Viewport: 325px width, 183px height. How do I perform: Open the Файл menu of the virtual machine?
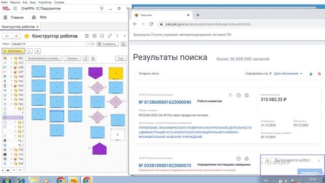4,2
